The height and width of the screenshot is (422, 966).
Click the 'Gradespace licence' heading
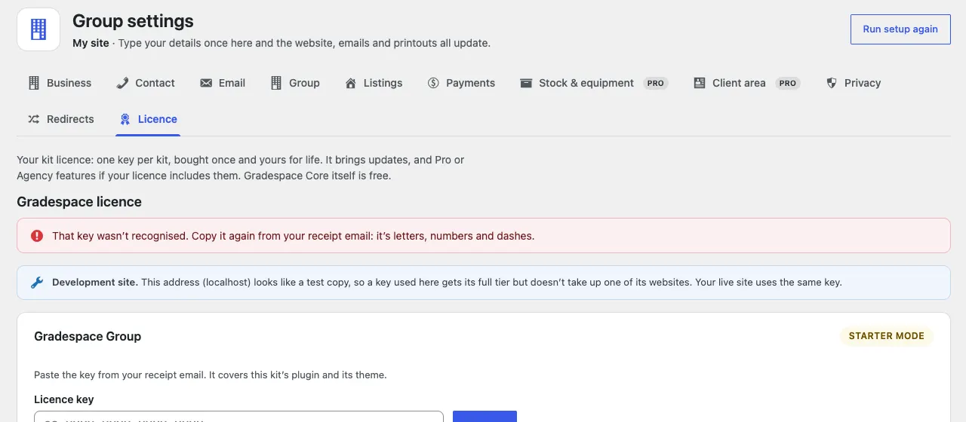point(79,202)
